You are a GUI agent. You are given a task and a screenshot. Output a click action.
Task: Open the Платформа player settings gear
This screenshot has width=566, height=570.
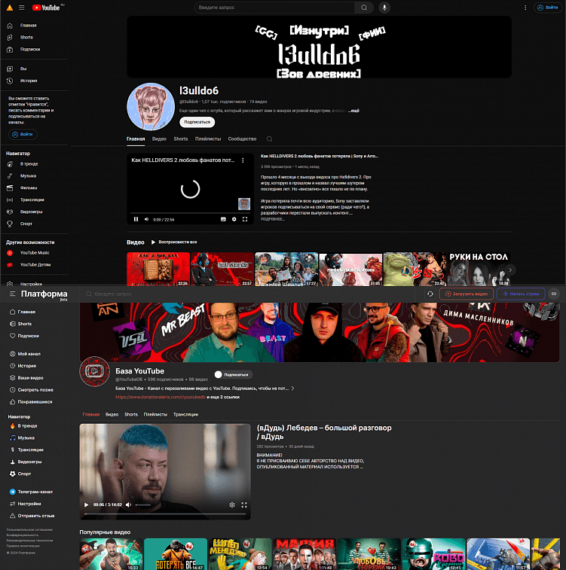(232, 505)
